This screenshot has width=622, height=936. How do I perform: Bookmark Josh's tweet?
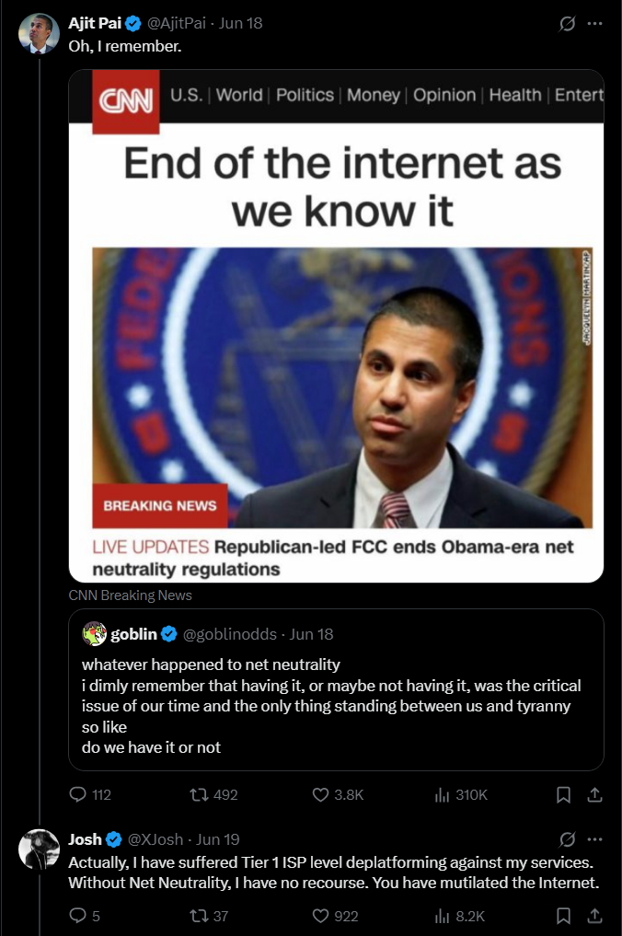564,915
